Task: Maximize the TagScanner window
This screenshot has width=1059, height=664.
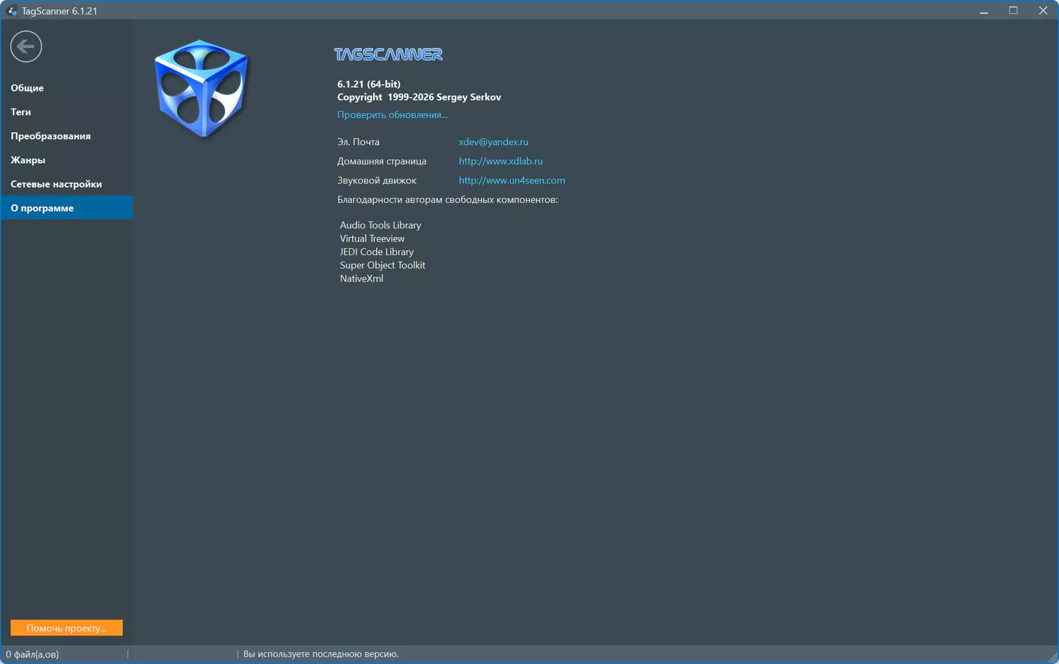Action: 1013,11
